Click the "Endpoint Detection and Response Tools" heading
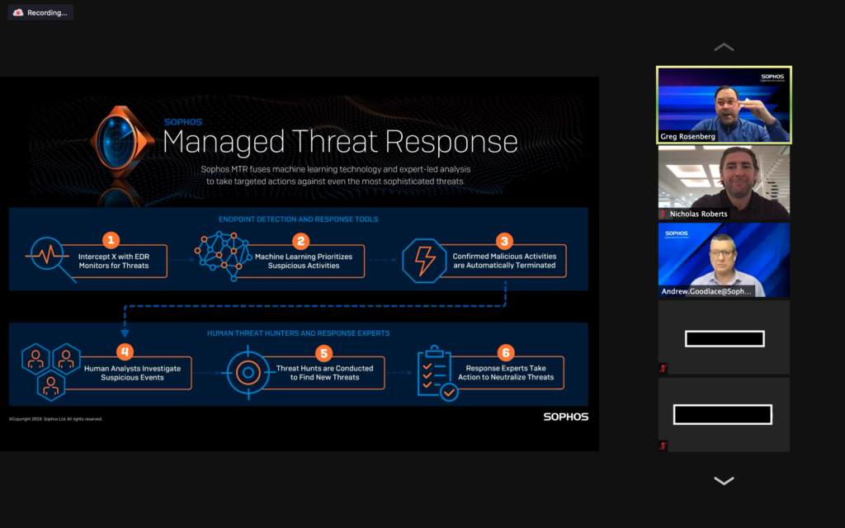845x528 pixels. click(298, 219)
